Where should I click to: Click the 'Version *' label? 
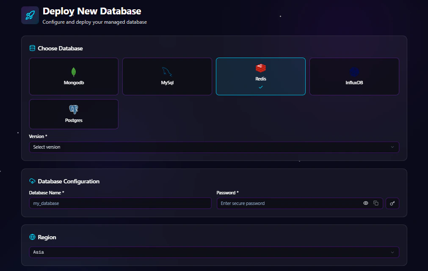coord(38,136)
